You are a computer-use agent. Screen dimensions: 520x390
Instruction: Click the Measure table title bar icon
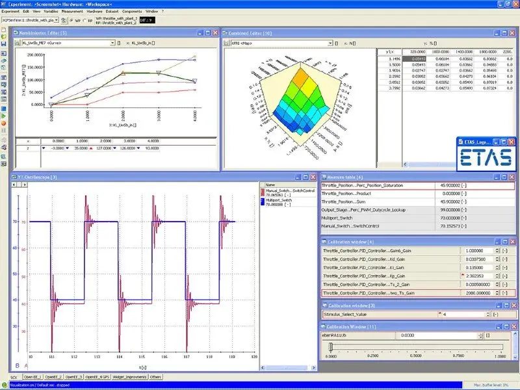point(323,175)
